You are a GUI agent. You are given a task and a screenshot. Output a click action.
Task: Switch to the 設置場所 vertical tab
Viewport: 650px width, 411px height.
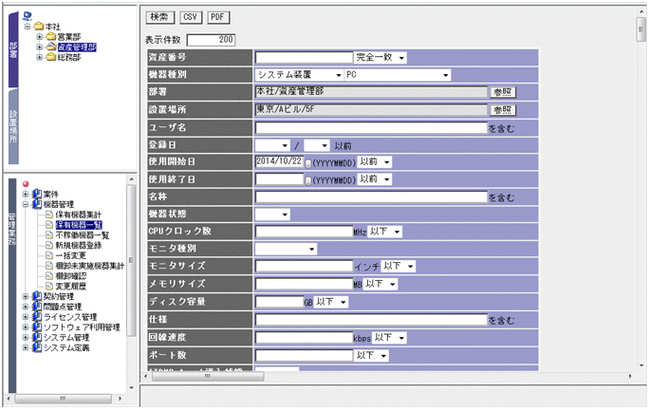click(13, 126)
